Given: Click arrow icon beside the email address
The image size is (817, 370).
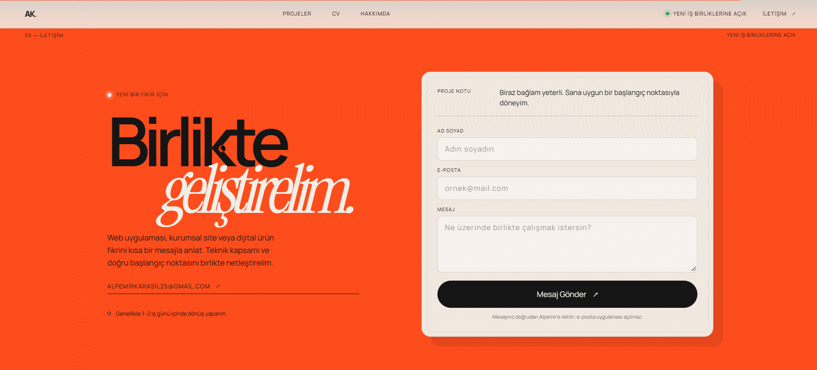Looking at the screenshot, I should [218, 286].
